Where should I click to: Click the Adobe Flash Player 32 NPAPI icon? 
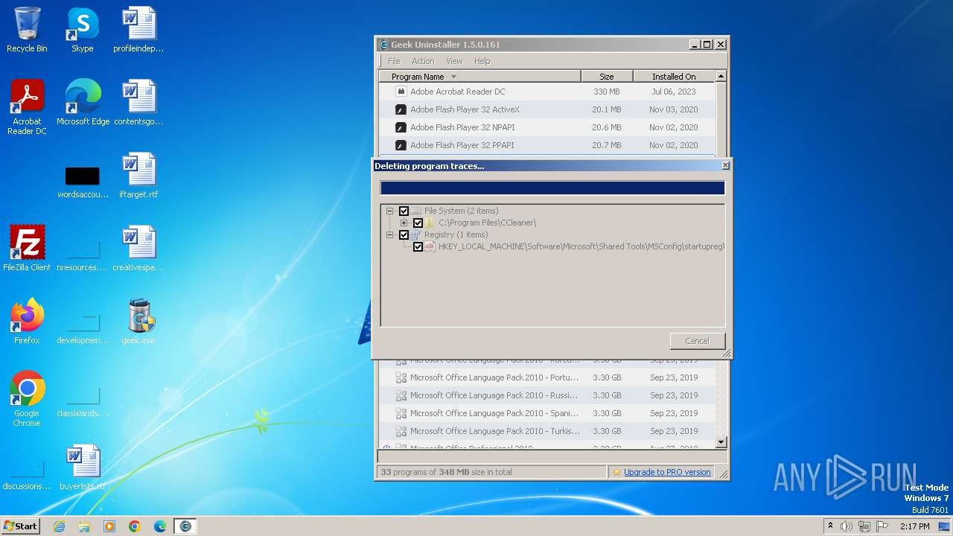click(401, 127)
